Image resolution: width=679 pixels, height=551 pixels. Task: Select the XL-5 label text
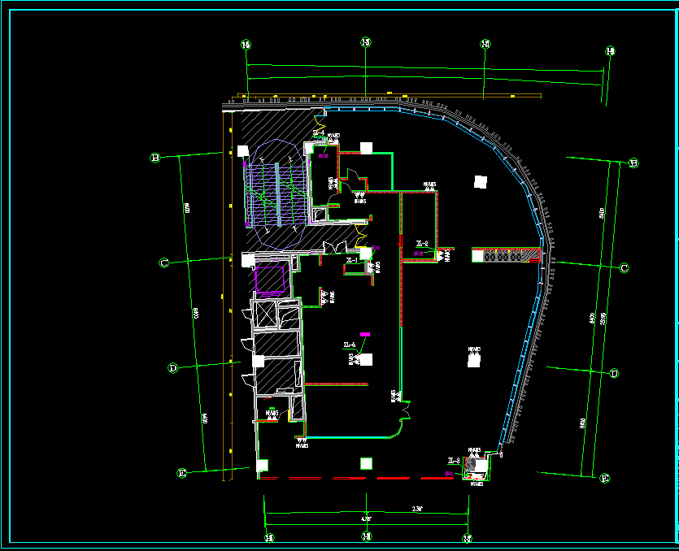[x=349, y=345]
